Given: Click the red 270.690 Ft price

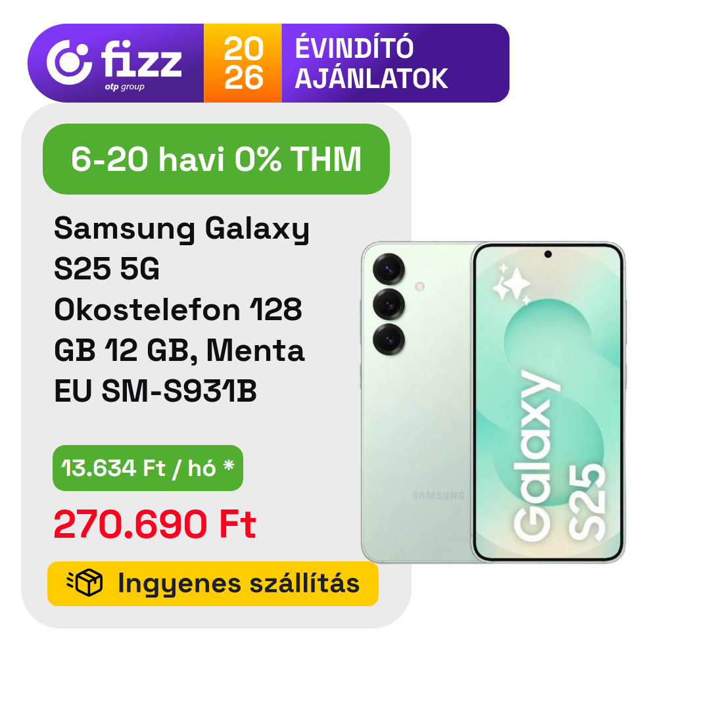Looking at the screenshot, I should [154, 525].
